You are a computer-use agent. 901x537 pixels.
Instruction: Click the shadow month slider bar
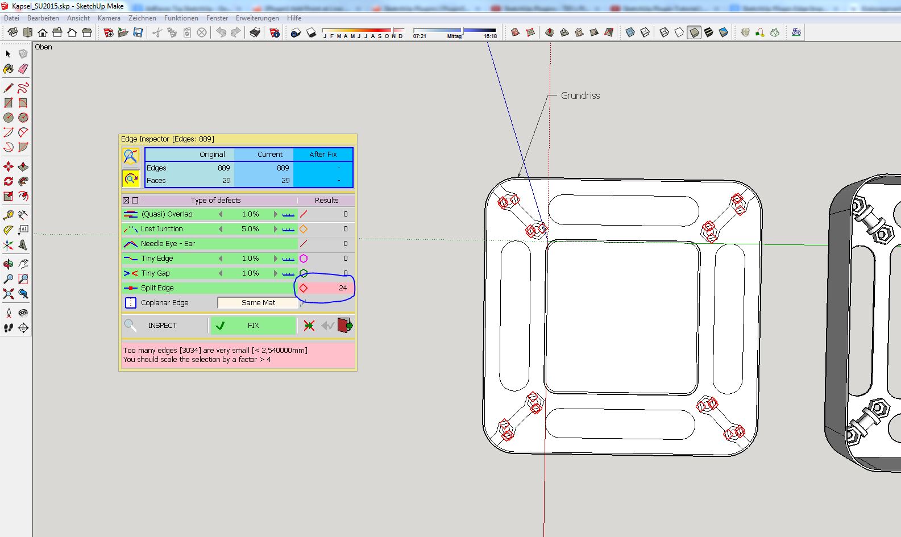pos(363,30)
